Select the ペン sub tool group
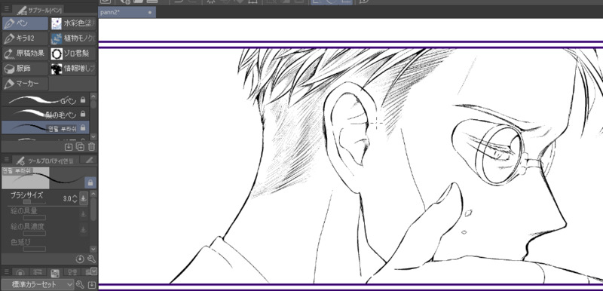Screen dimensions: 603x291 26,23
